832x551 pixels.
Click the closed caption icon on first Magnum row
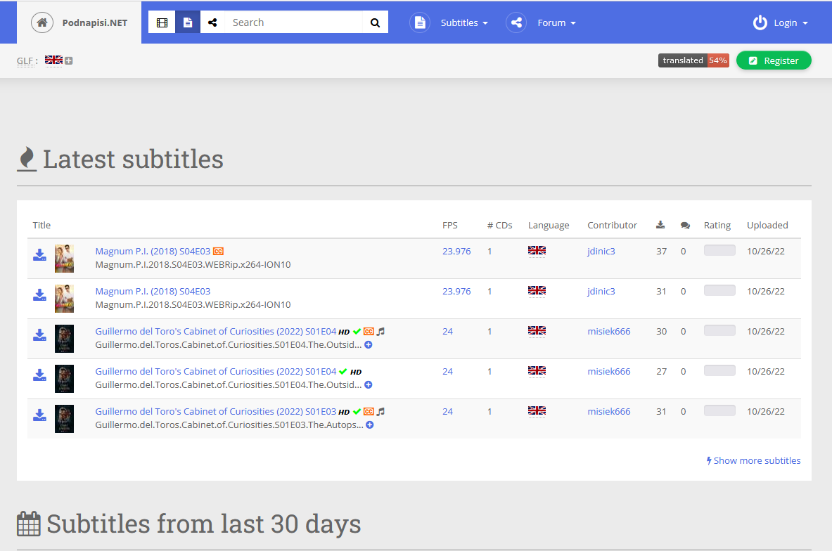[x=218, y=252]
